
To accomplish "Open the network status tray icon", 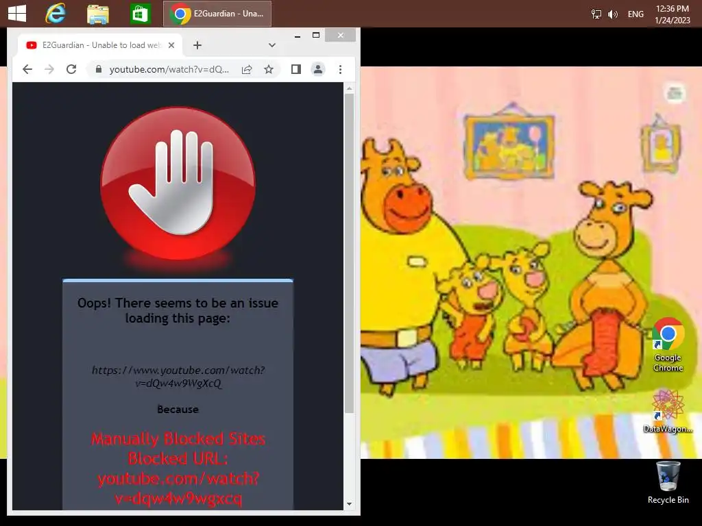I will [596, 14].
